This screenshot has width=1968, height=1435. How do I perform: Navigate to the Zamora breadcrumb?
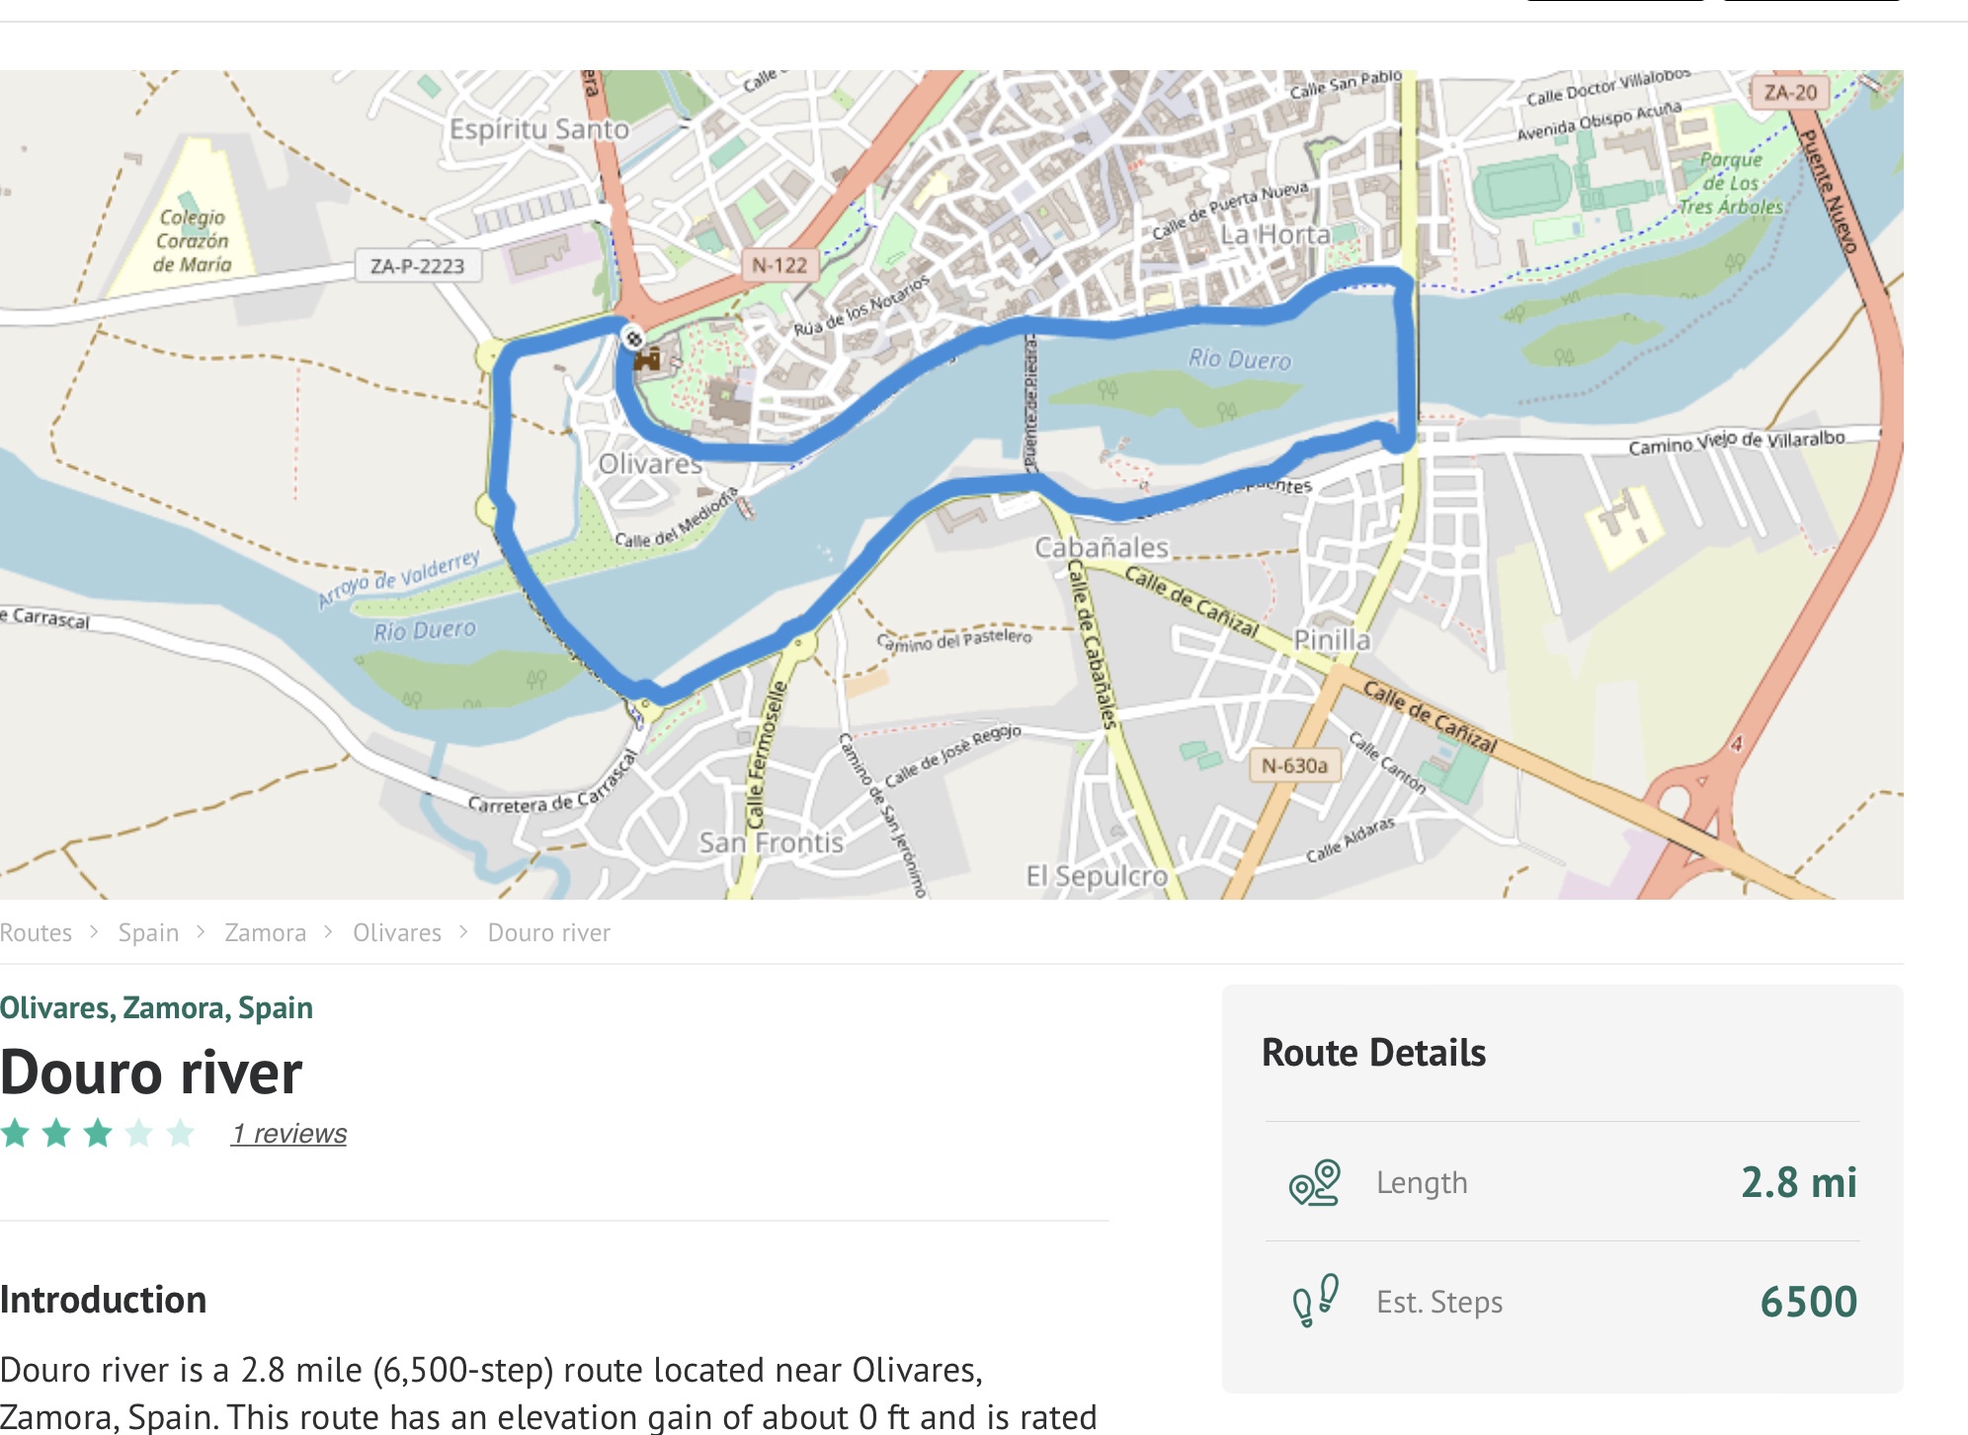point(265,932)
